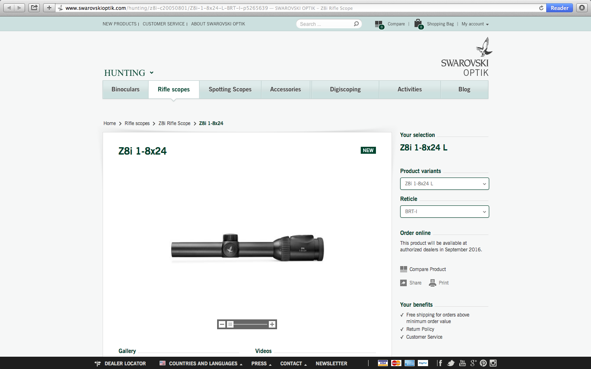Click the browser address bar URL
591x369 pixels.
[x=209, y=8]
